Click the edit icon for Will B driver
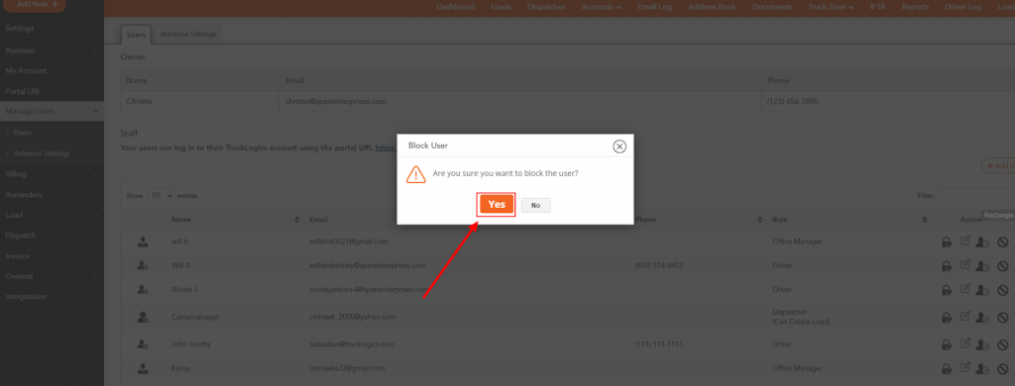 (965, 264)
